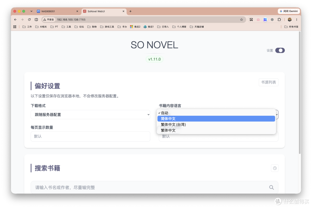Screen dimensions: 312x208
Task: Open the 工作 bookmark folder
Action: [27, 27]
